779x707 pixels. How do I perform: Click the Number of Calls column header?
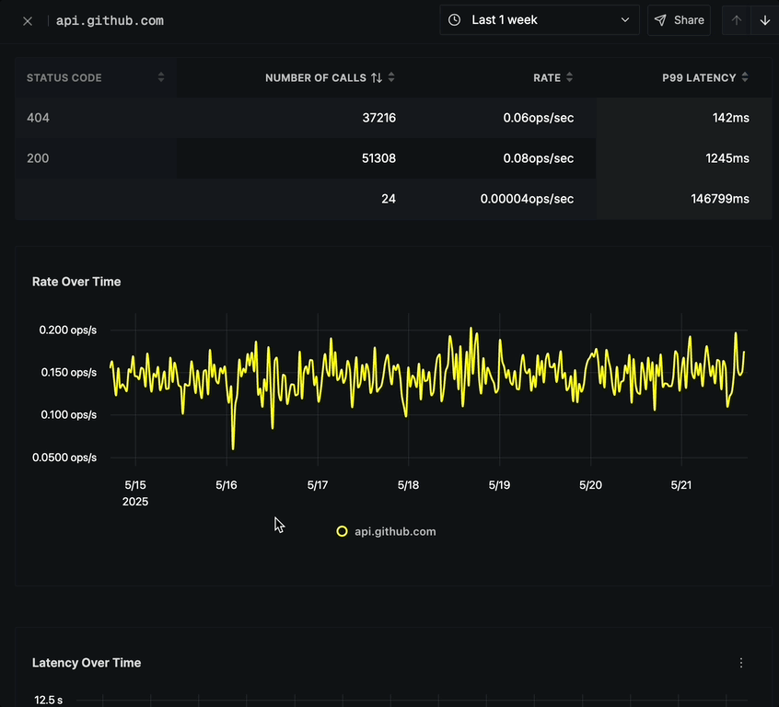pyautogui.click(x=316, y=77)
